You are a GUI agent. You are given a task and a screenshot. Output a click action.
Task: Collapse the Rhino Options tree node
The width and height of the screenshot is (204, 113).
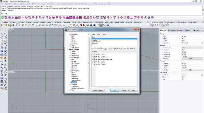68,50
